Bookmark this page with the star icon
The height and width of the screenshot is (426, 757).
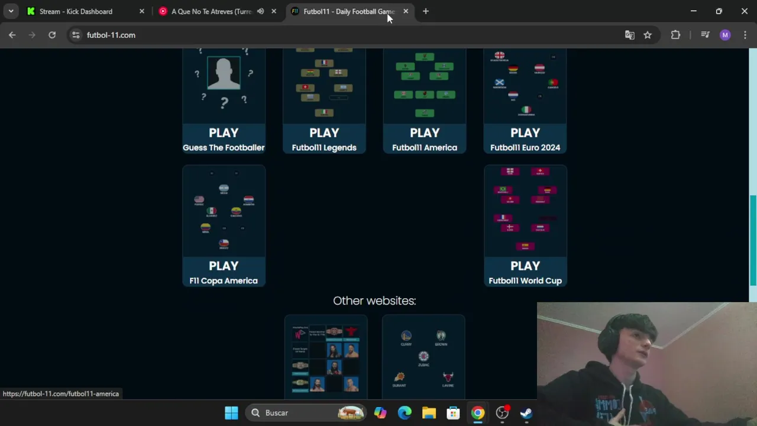pos(648,35)
